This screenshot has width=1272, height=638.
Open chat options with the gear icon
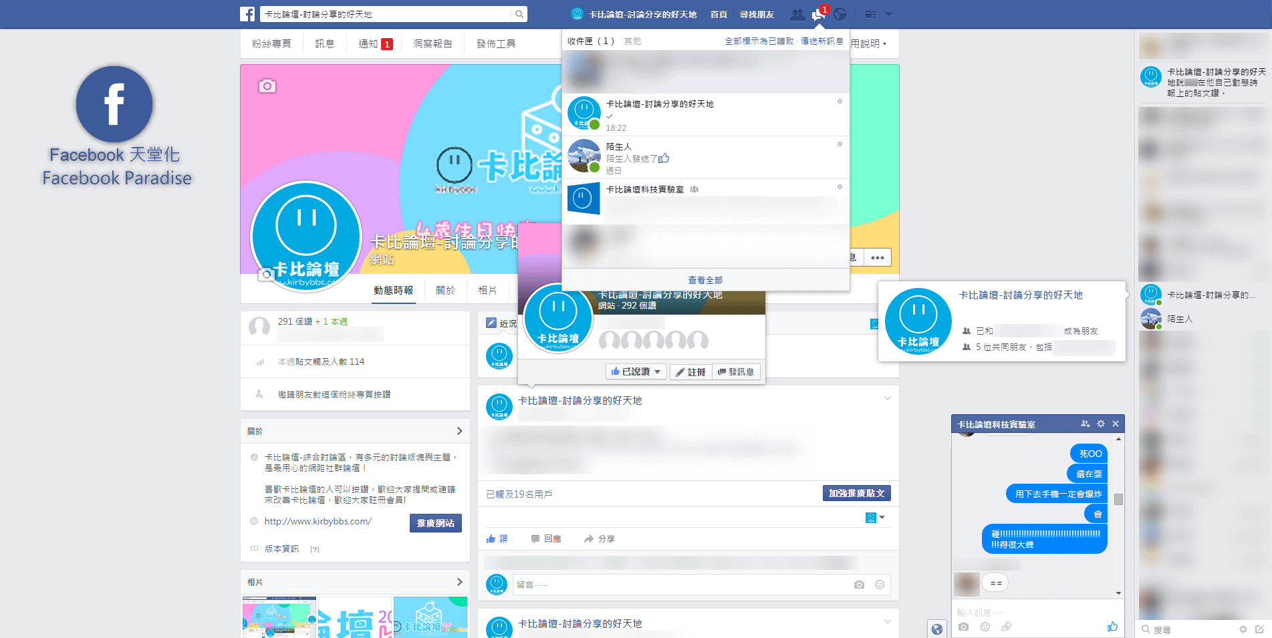(1100, 424)
